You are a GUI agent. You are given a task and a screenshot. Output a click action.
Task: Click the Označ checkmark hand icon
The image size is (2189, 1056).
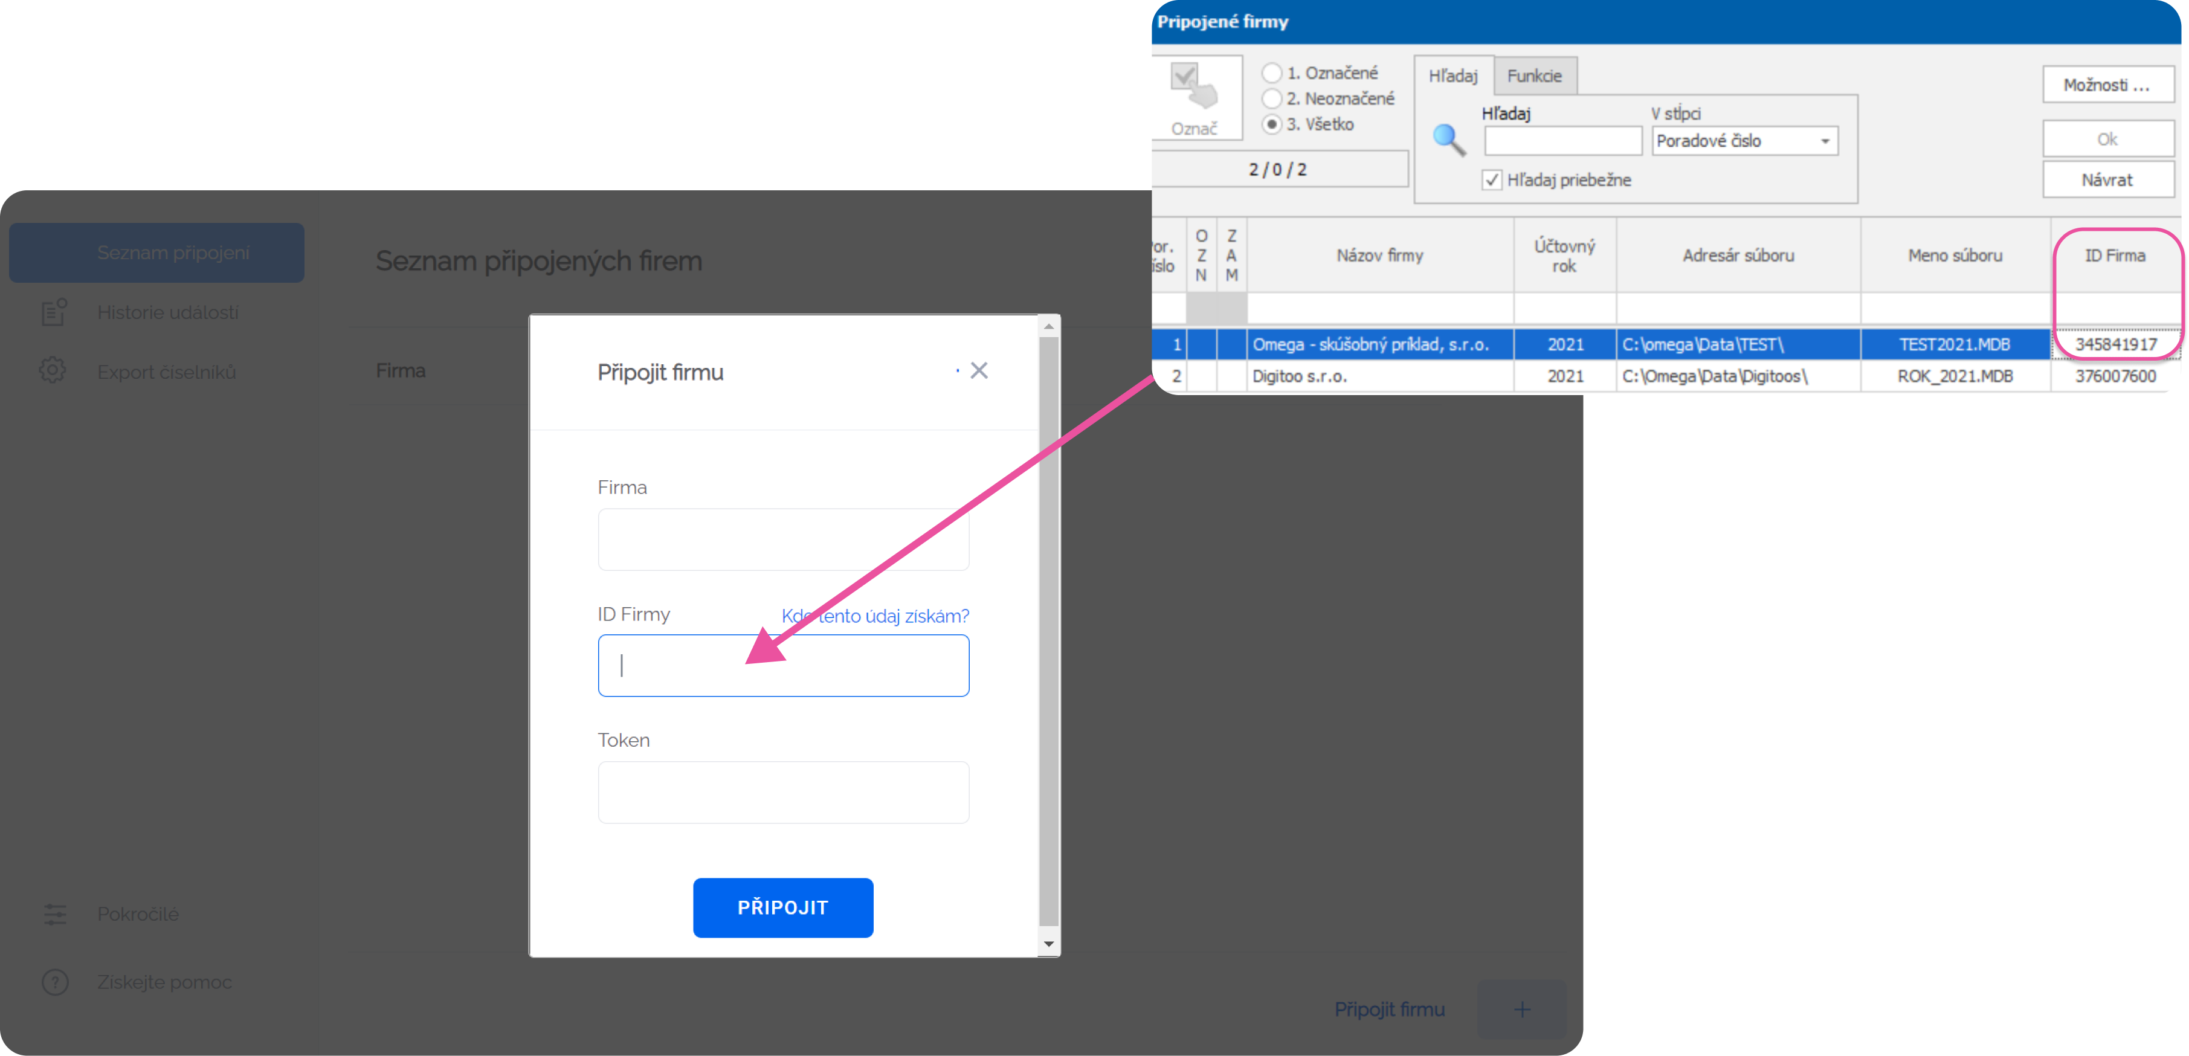pos(1193,86)
